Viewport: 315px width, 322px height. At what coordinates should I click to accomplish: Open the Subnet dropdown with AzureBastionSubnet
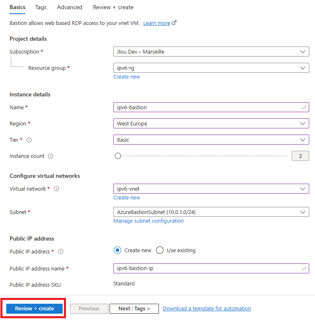coord(211,212)
